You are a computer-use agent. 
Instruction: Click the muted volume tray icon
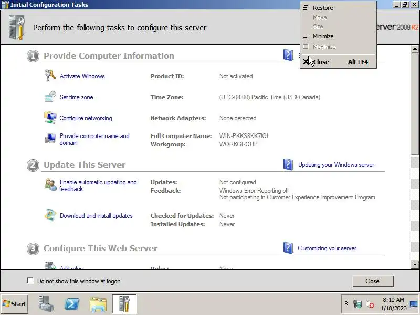pyautogui.click(x=370, y=304)
